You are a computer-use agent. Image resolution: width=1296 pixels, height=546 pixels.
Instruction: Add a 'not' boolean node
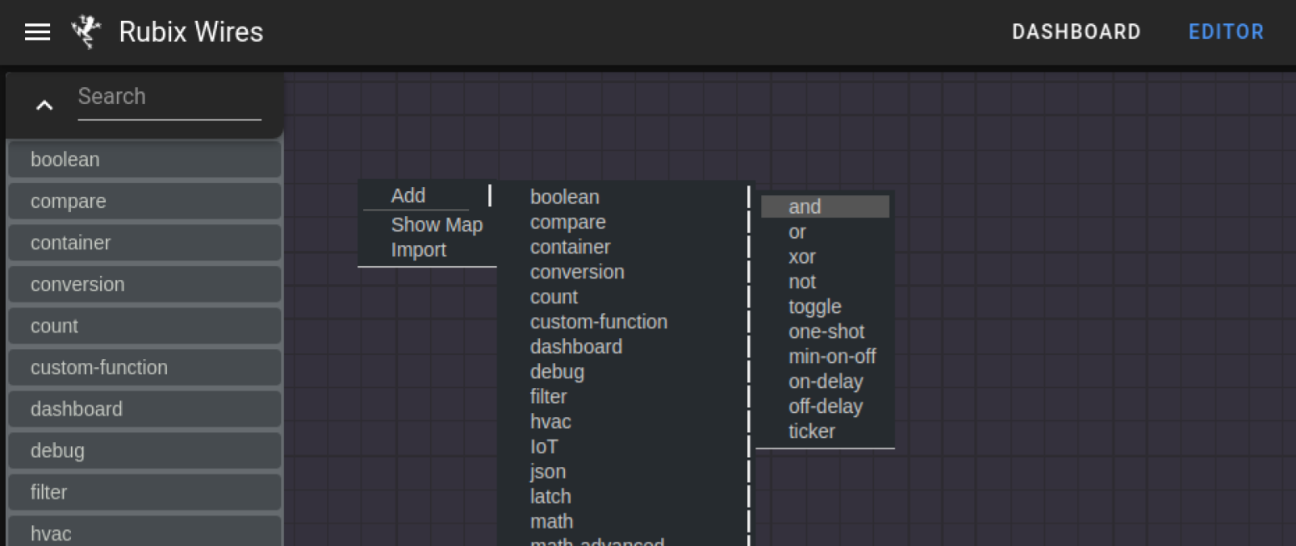click(825, 282)
